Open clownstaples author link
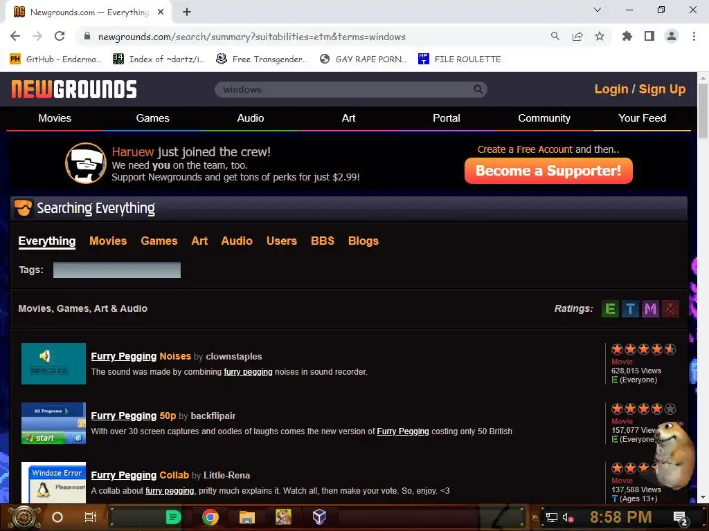 point(234,356)
